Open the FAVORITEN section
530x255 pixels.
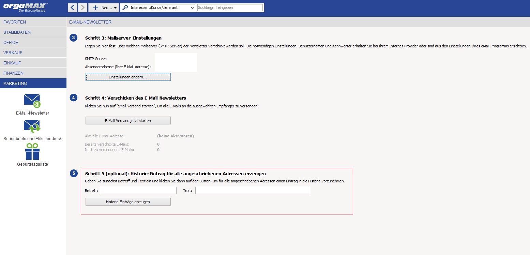click(33, 22)
